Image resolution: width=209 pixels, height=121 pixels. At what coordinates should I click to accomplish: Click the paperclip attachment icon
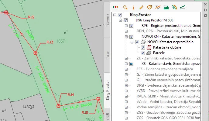(149, 7)
